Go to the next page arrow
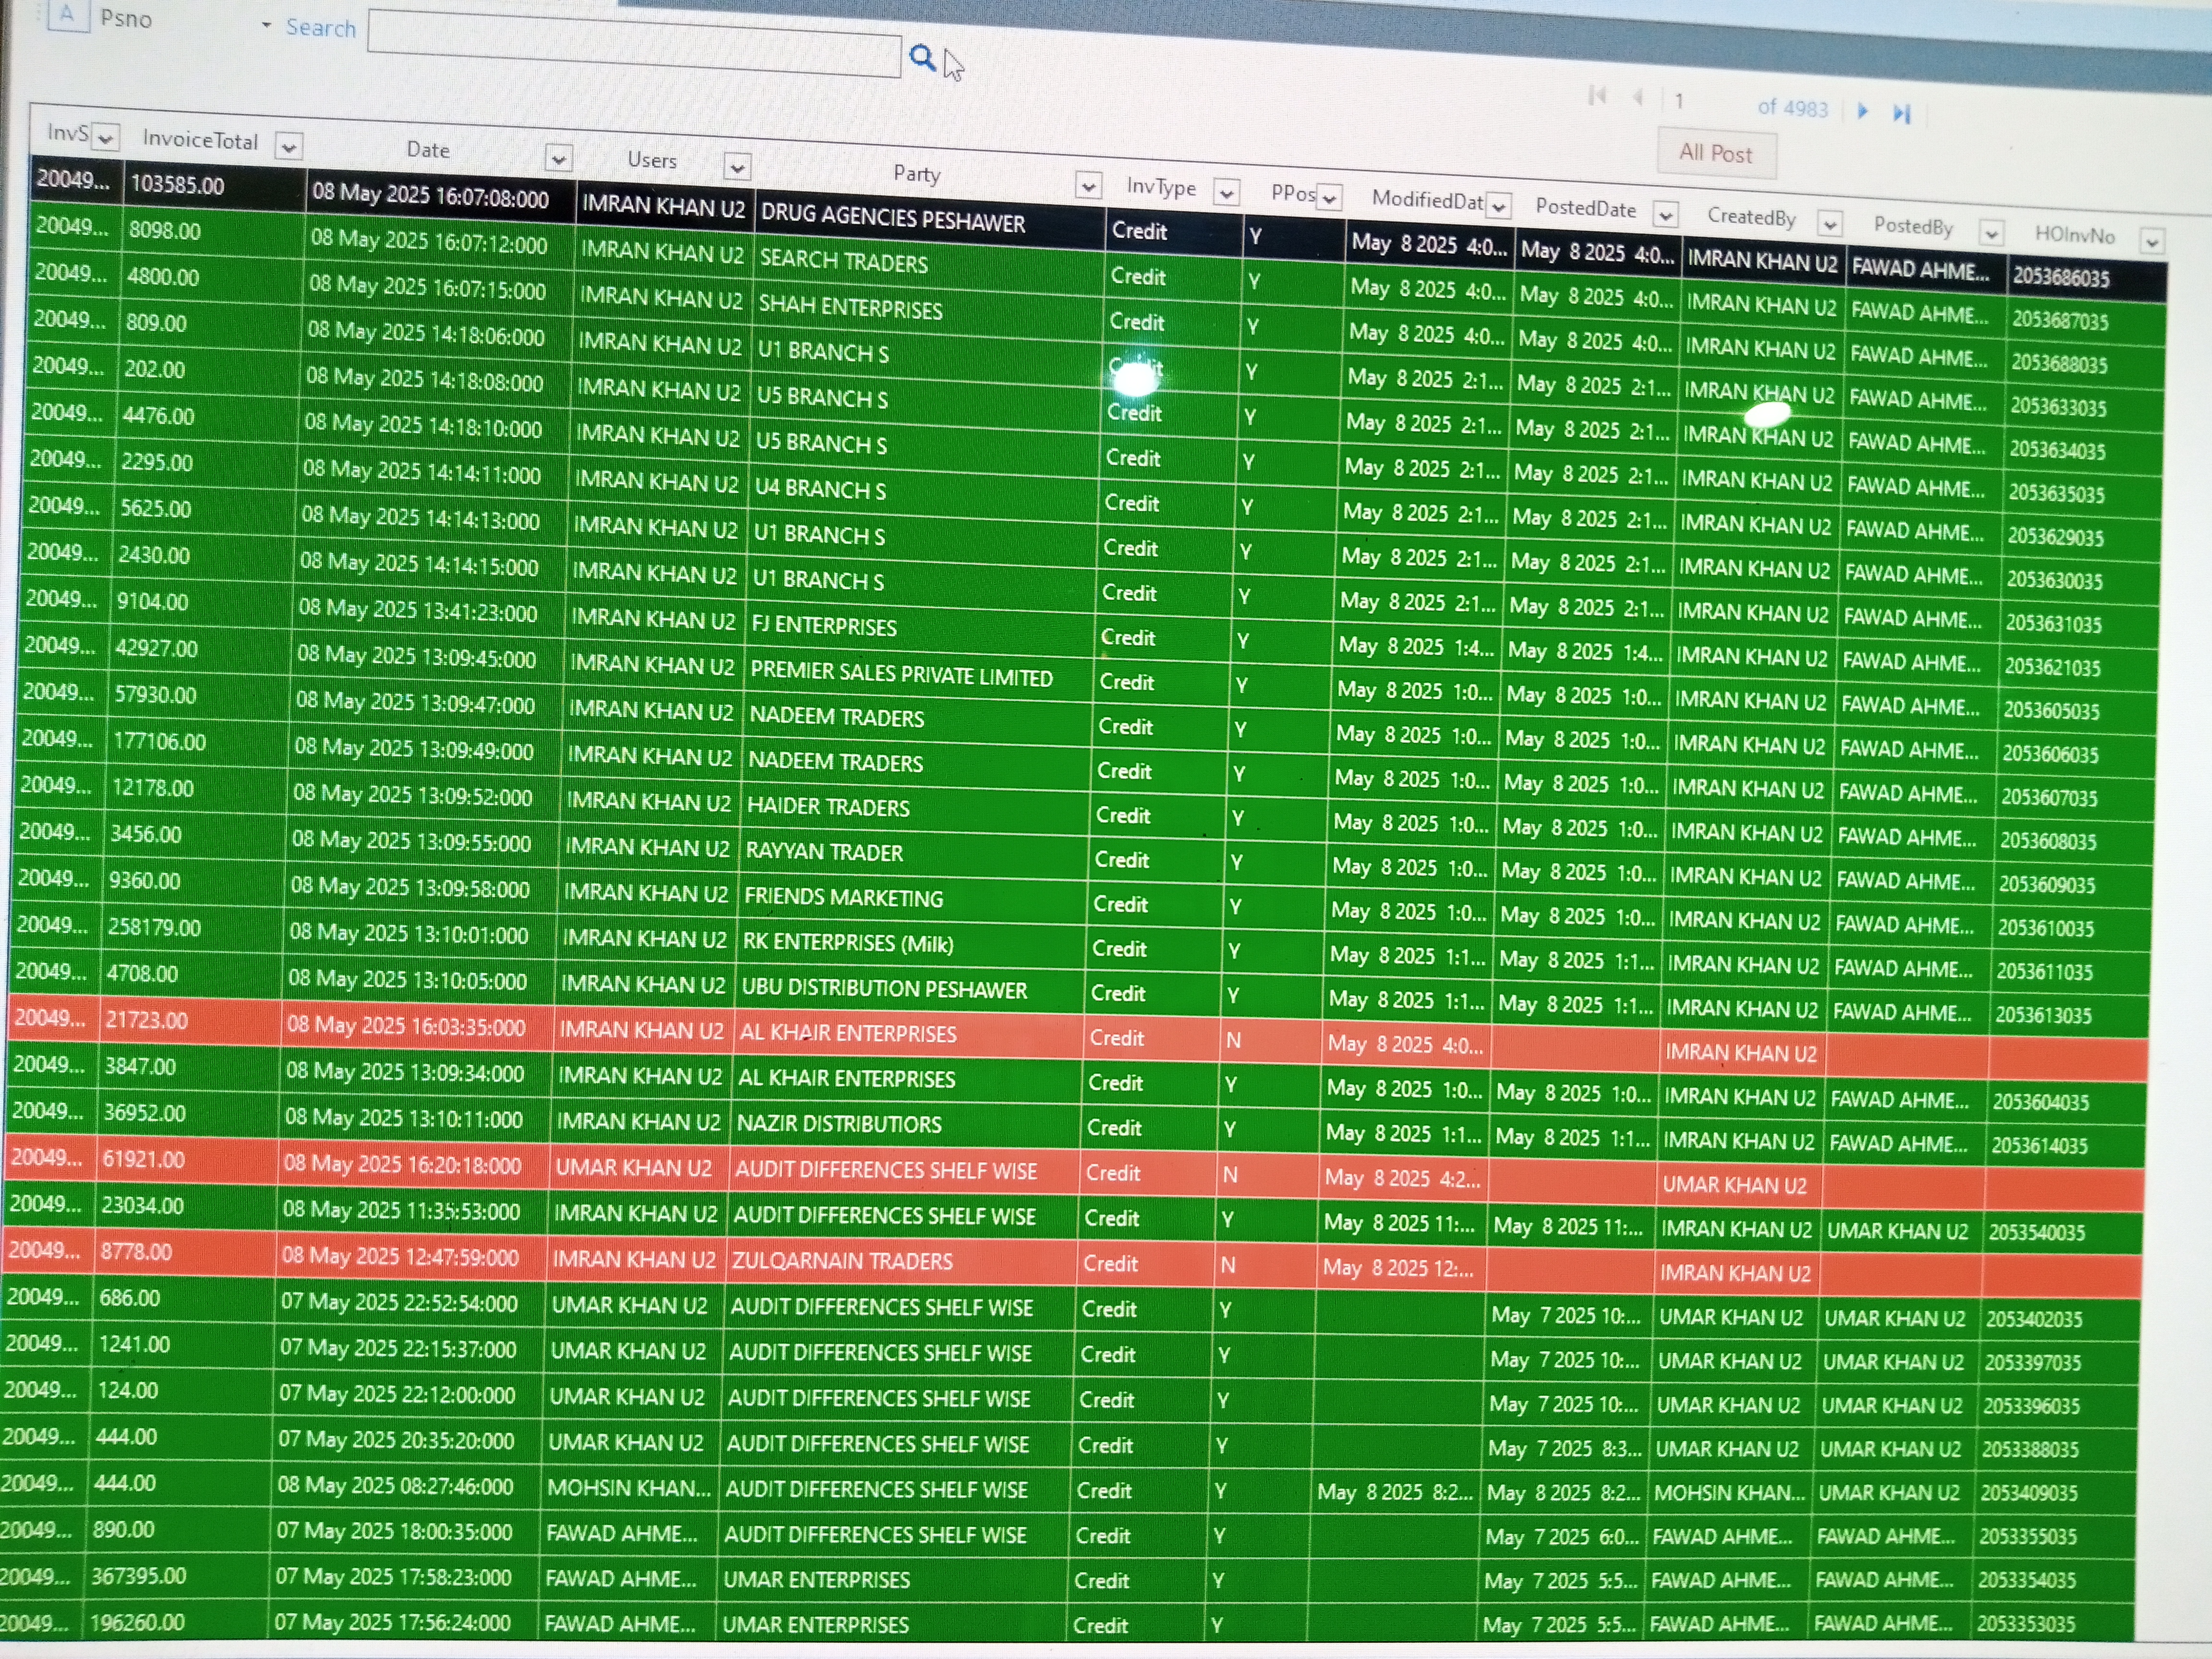2212x1659 pixels. 1862,111
